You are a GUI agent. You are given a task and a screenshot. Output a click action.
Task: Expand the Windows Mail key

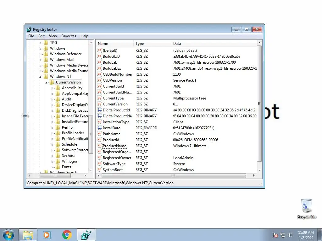[40, 60]
